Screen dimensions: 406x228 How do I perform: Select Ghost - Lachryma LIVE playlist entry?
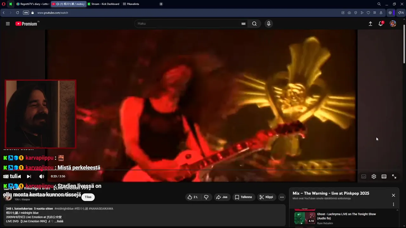[x=344, y=218]
